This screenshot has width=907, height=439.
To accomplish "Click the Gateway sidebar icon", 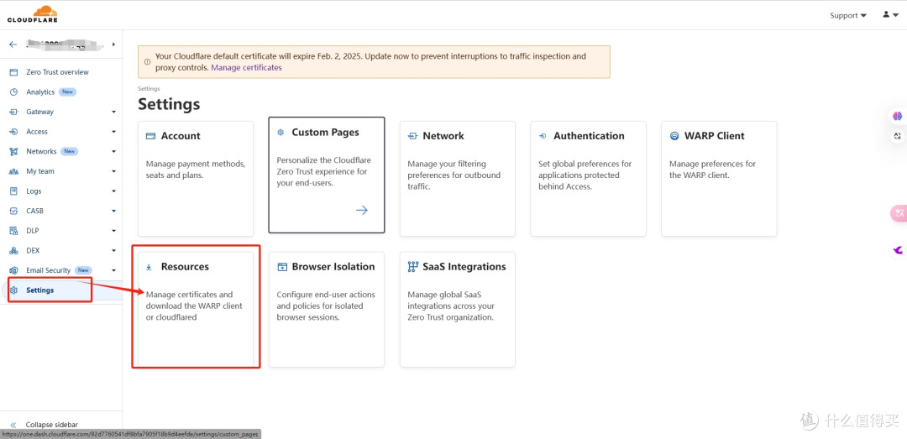I will click(14, 112).
